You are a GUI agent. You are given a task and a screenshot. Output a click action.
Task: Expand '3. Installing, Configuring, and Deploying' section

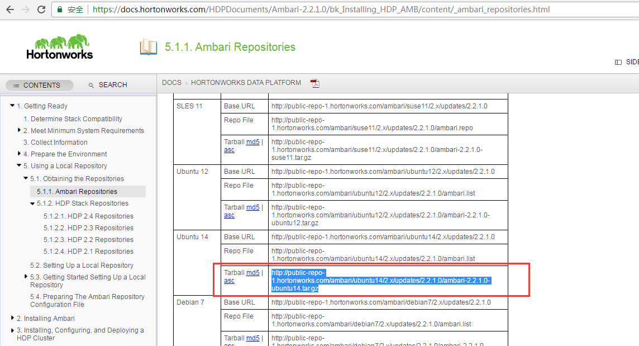[x=12, y=330]
